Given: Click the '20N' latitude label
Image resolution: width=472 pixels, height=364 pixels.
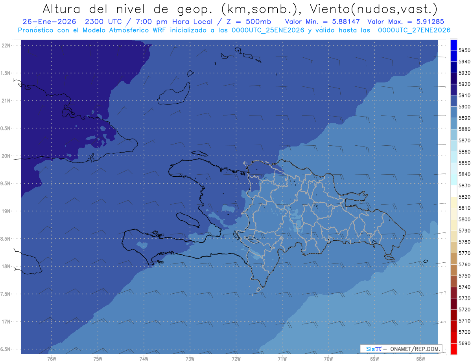Looking at the screenshot, I should (6, 156).
